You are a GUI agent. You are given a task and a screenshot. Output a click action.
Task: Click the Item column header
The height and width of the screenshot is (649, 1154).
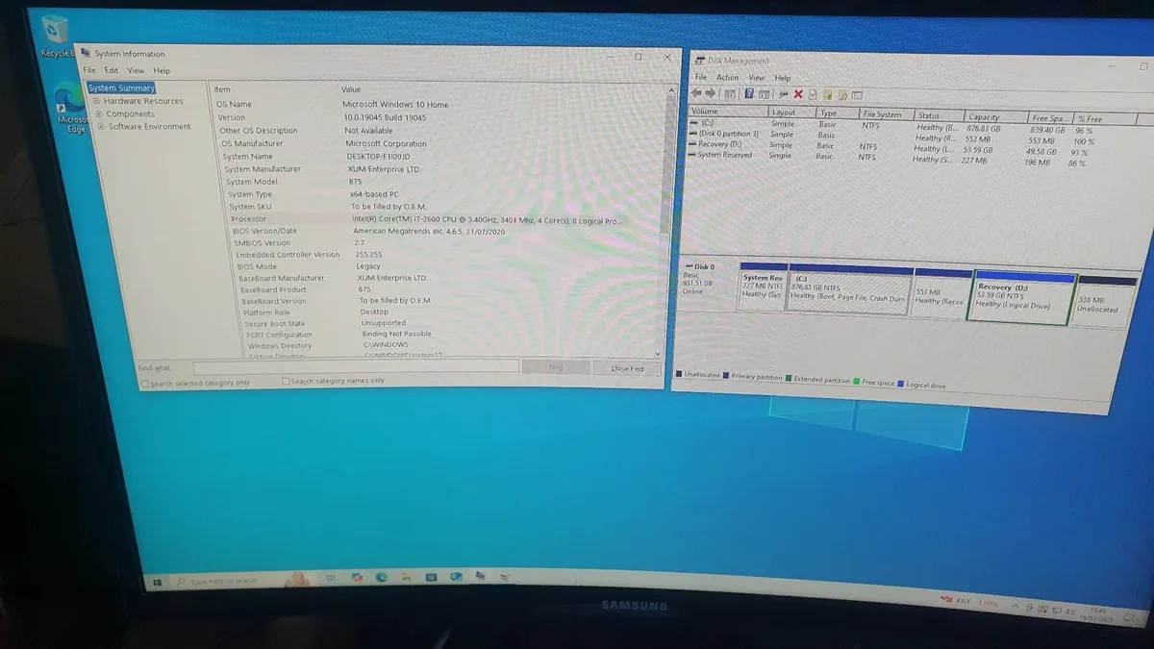point(274,89)
